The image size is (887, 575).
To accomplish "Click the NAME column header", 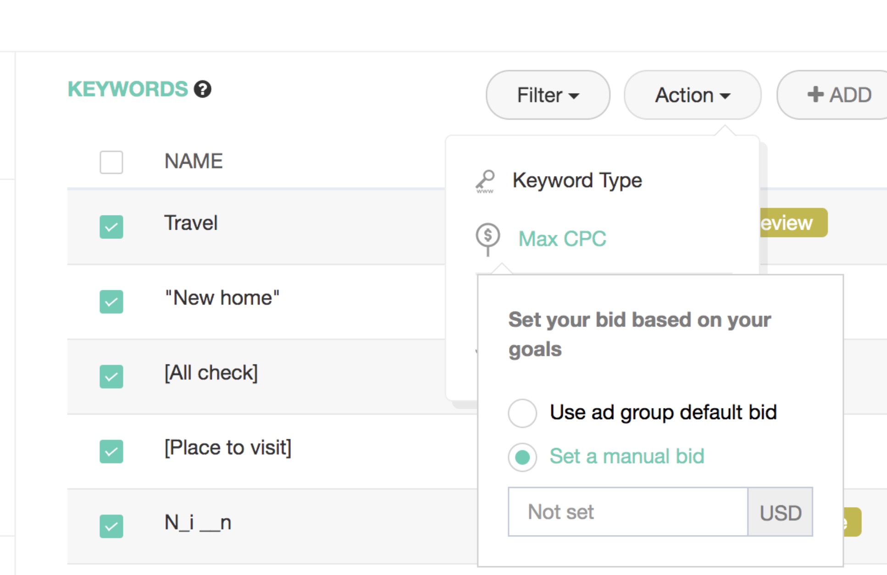I will pos(194,161).
